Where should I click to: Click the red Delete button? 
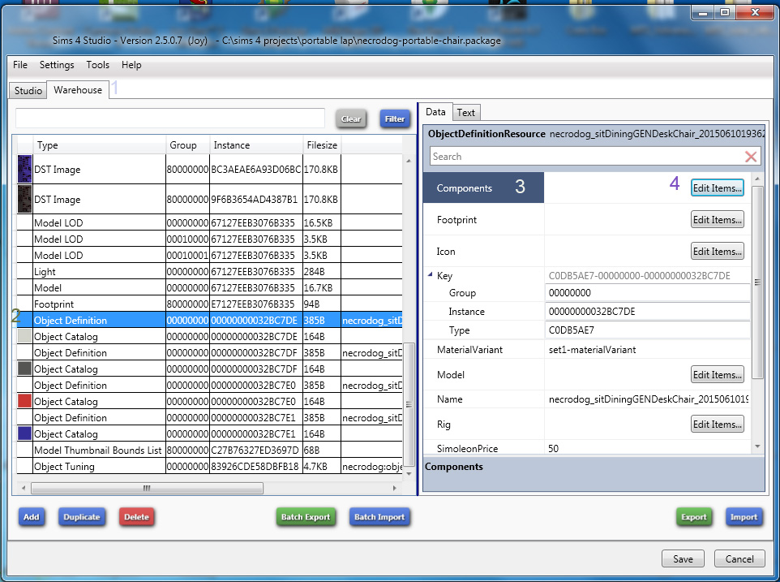(x=136, y=517)
